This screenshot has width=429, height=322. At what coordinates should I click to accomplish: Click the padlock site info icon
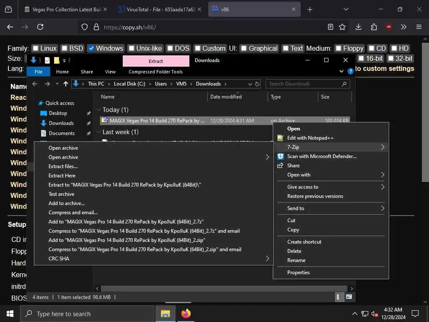(96, 27)
